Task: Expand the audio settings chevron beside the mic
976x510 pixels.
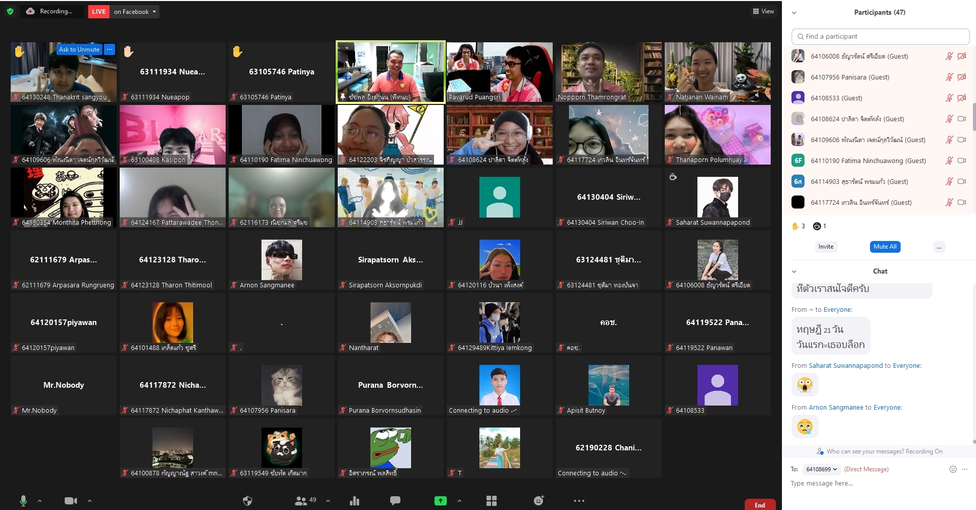Action: click(39, 501)
